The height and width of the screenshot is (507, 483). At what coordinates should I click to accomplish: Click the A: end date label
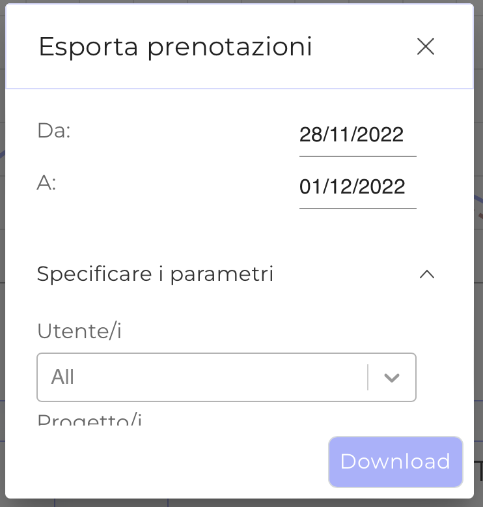(46, 183)
